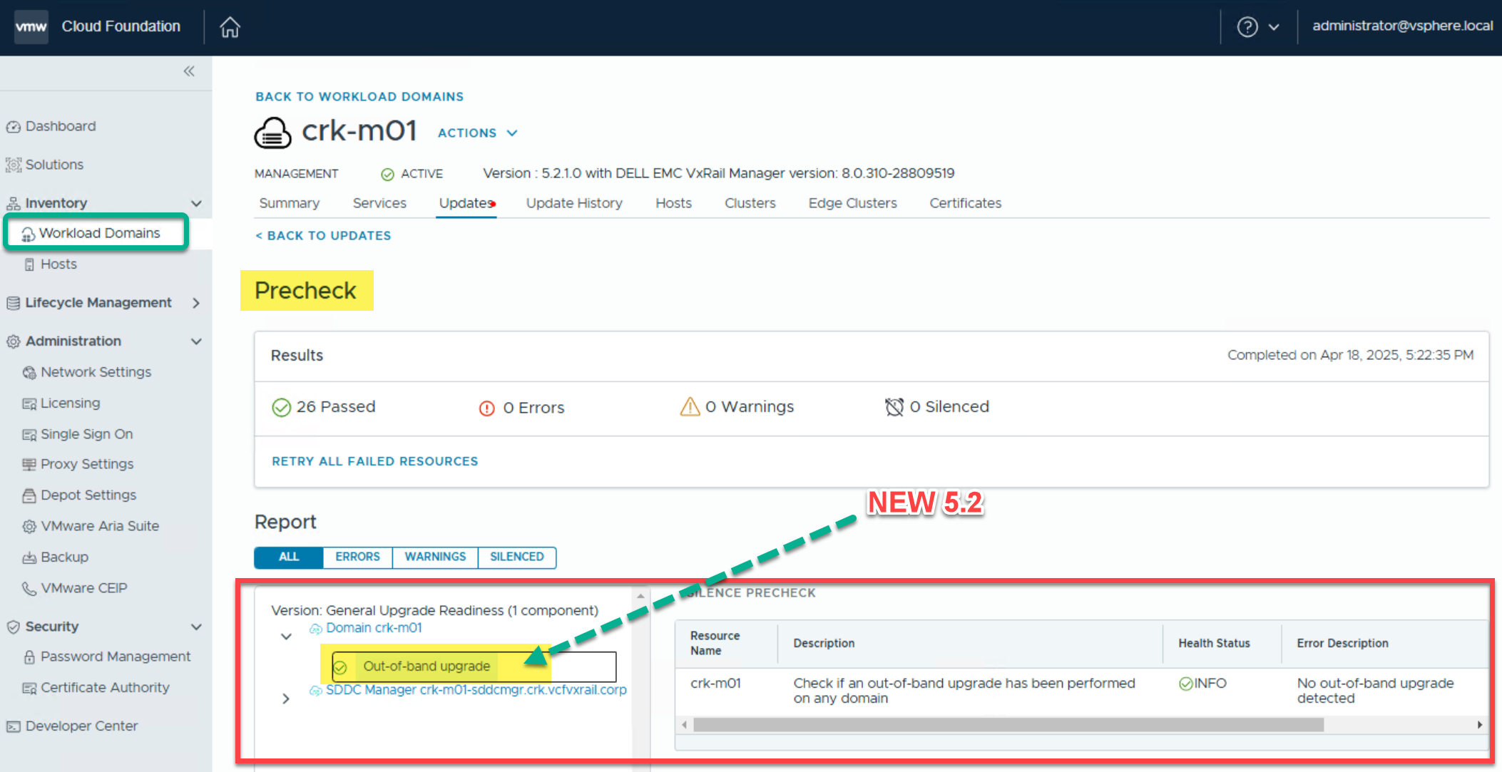Click the Dashboard gauge icon
Image resolution: width=1502 pixels, height=772 pixels.
[x=13, y=127]
